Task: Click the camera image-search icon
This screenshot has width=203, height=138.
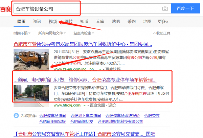Action: [x=165, y=8]
